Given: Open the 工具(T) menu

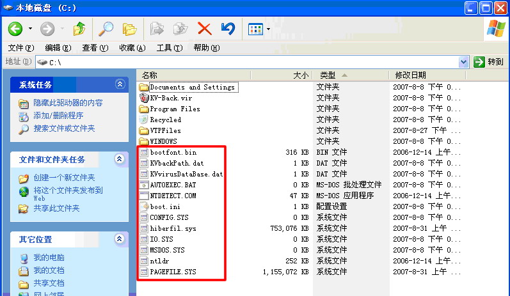Looking at the screenshot, I should (170, 48).
